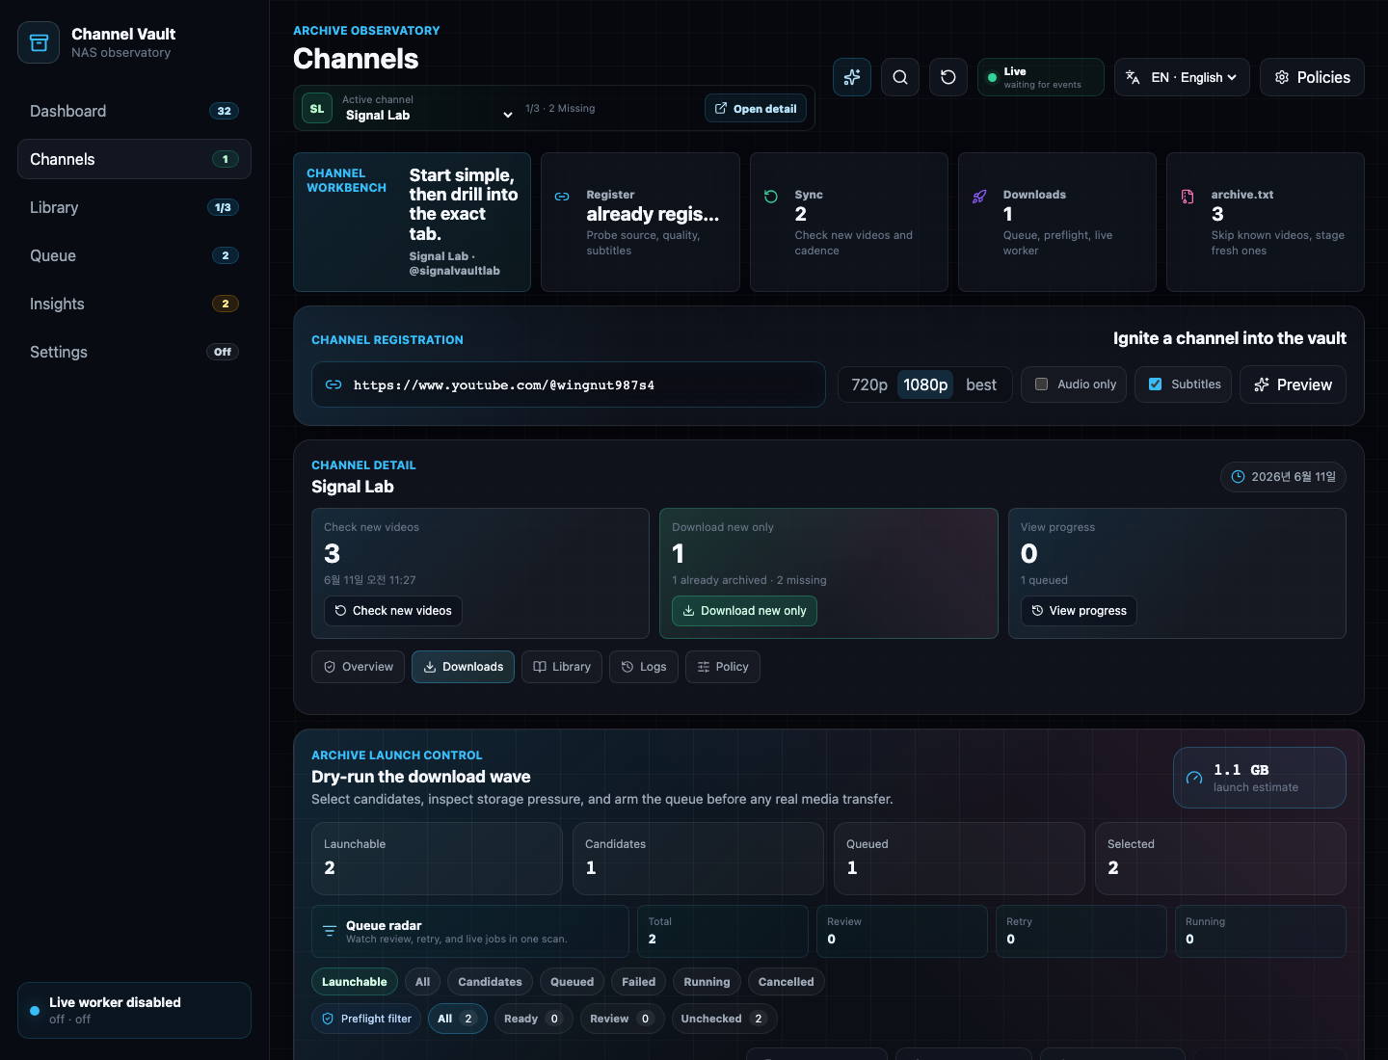The width and height of the screenshot is (1388, 1060).
Task: Click the View progress button
Action: 1079,611
